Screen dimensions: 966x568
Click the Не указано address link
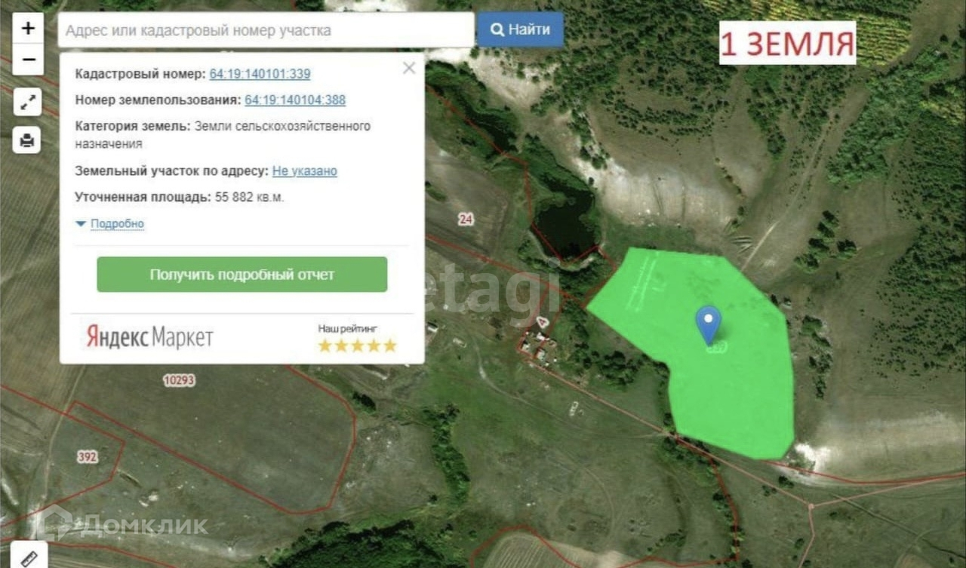305,171
